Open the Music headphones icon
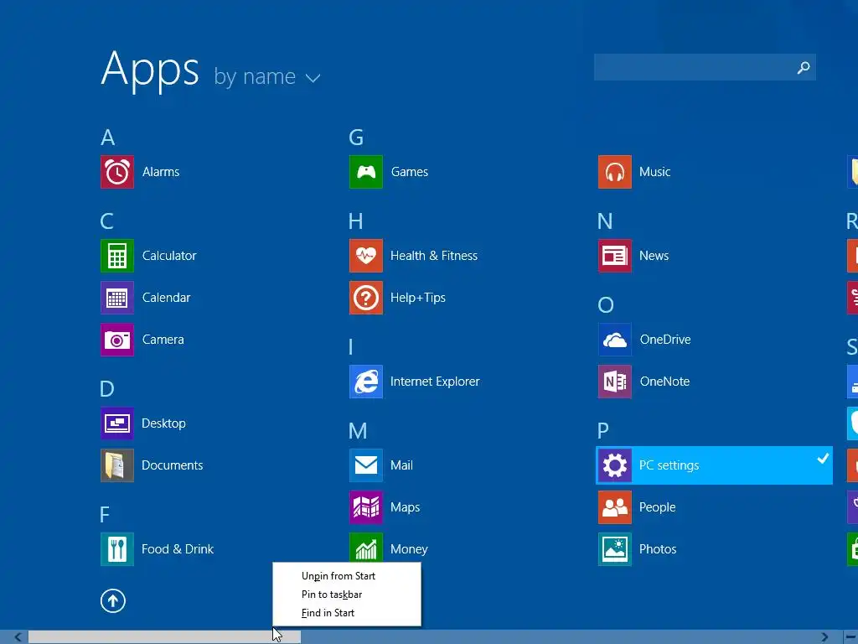The width and height of the screenshot is (858, 644). tap(614, 172)
